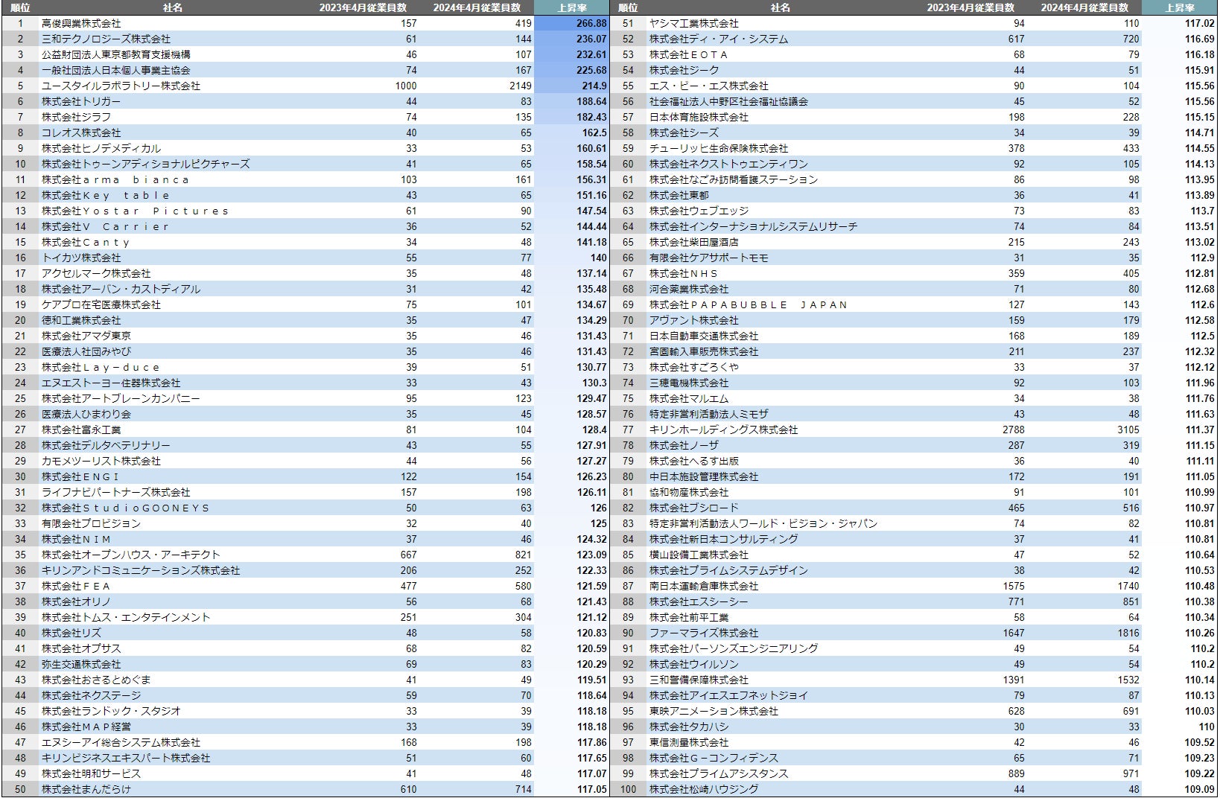Viewport: 1220px width, 798px height.
Task: Click 株式会社ディ・アイ・システム
Action: pos(719,39)
